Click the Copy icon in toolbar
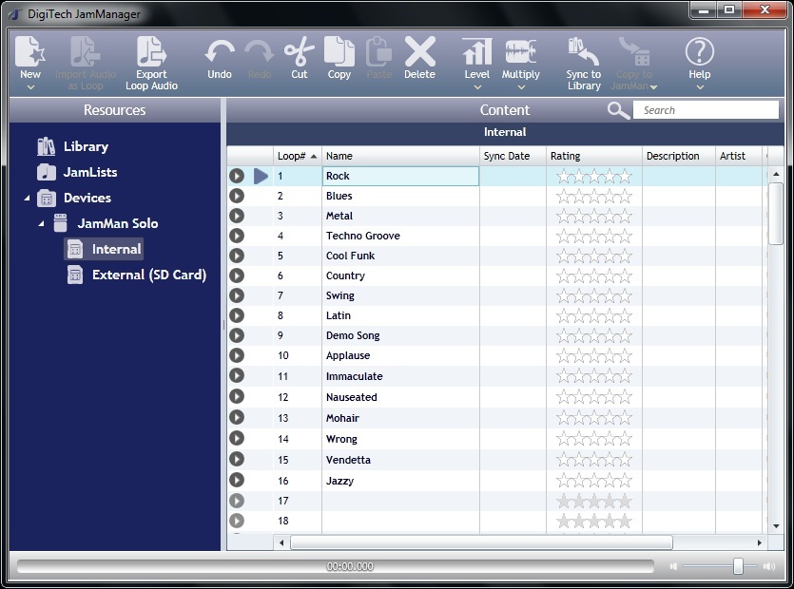 [x=339, y=51]
